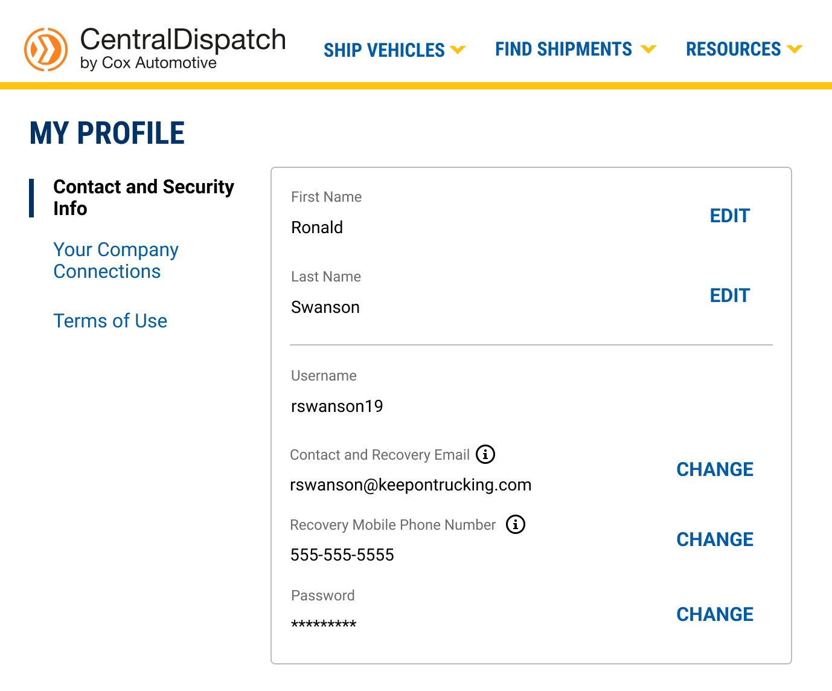Click the masked Password field text
This screenshot has width=832, height=691.
pyautogui.click(x=324, y=623)
